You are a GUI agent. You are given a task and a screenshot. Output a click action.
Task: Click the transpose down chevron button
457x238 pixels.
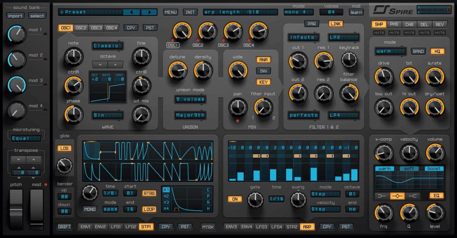(x=18, y=160)
